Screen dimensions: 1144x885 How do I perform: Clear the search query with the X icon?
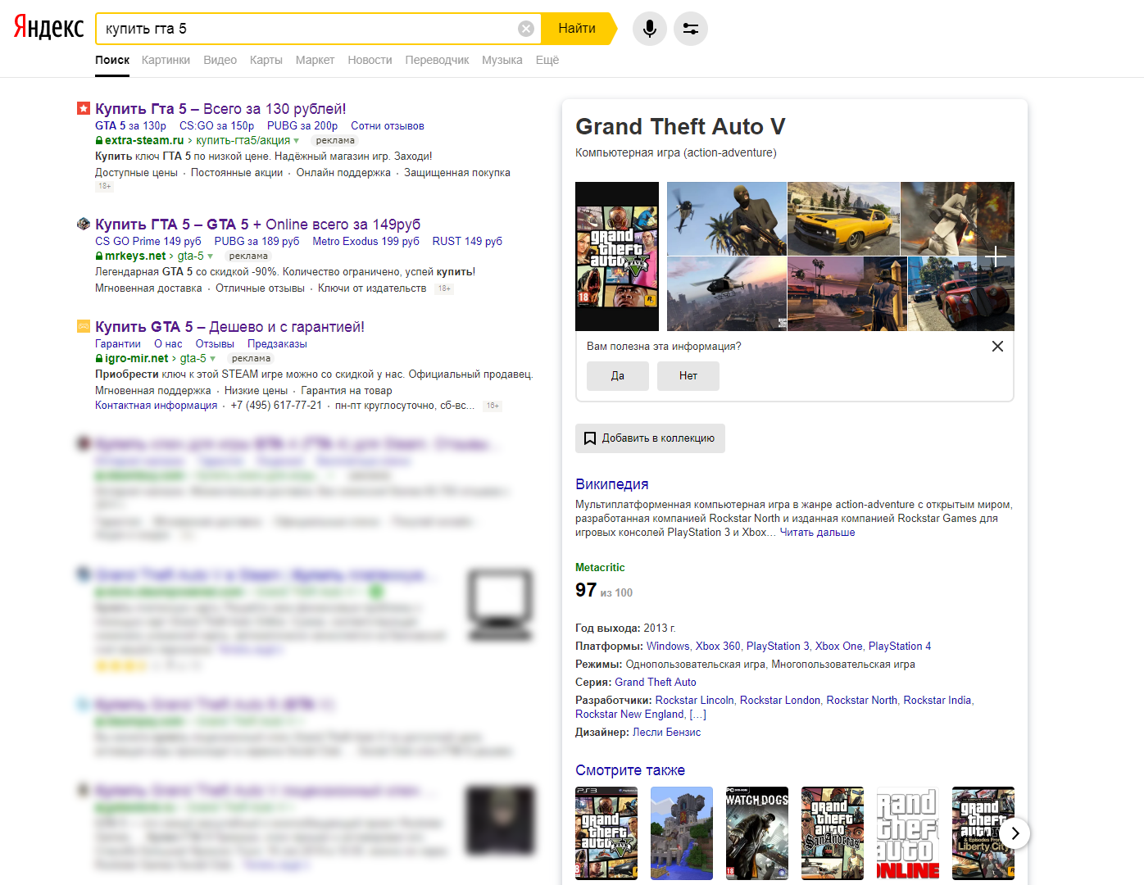526,29
